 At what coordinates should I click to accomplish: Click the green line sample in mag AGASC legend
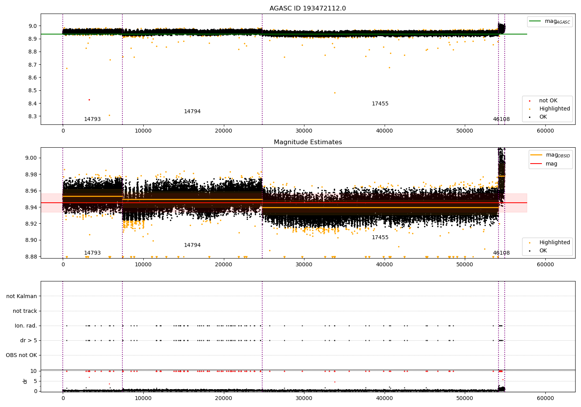coord(535,21)
